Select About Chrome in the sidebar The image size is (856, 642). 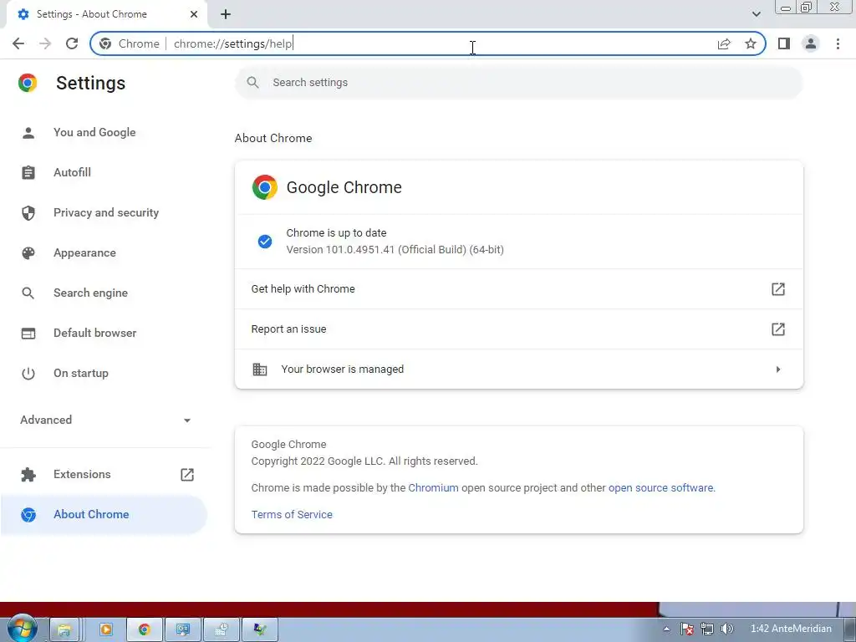click(x=104, y=514)
